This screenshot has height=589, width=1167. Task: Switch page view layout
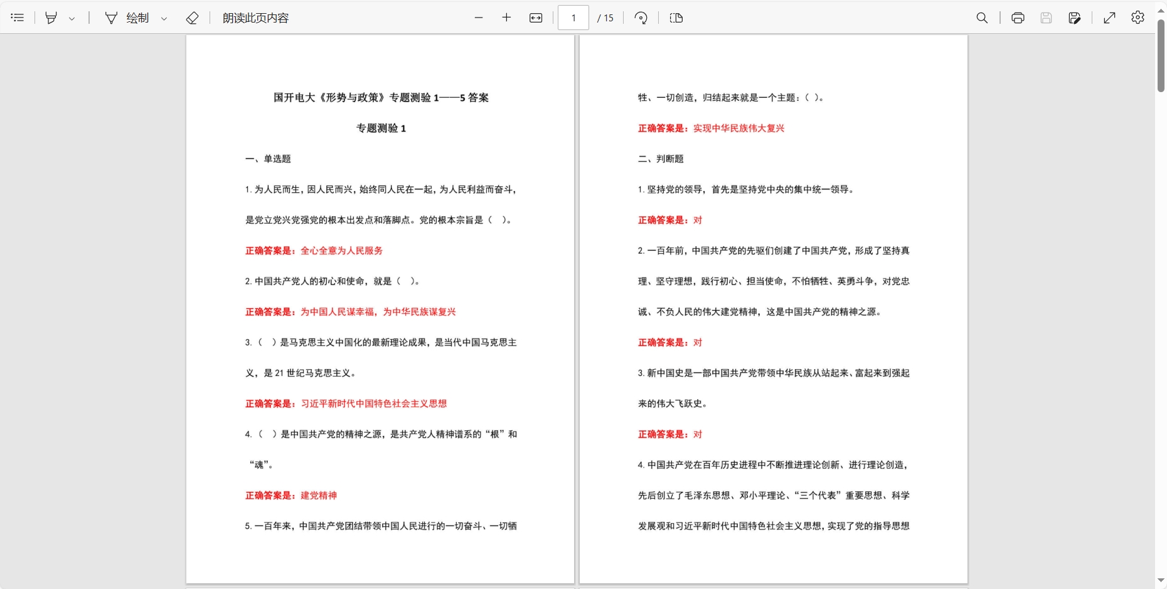click(x=676, y=18)
